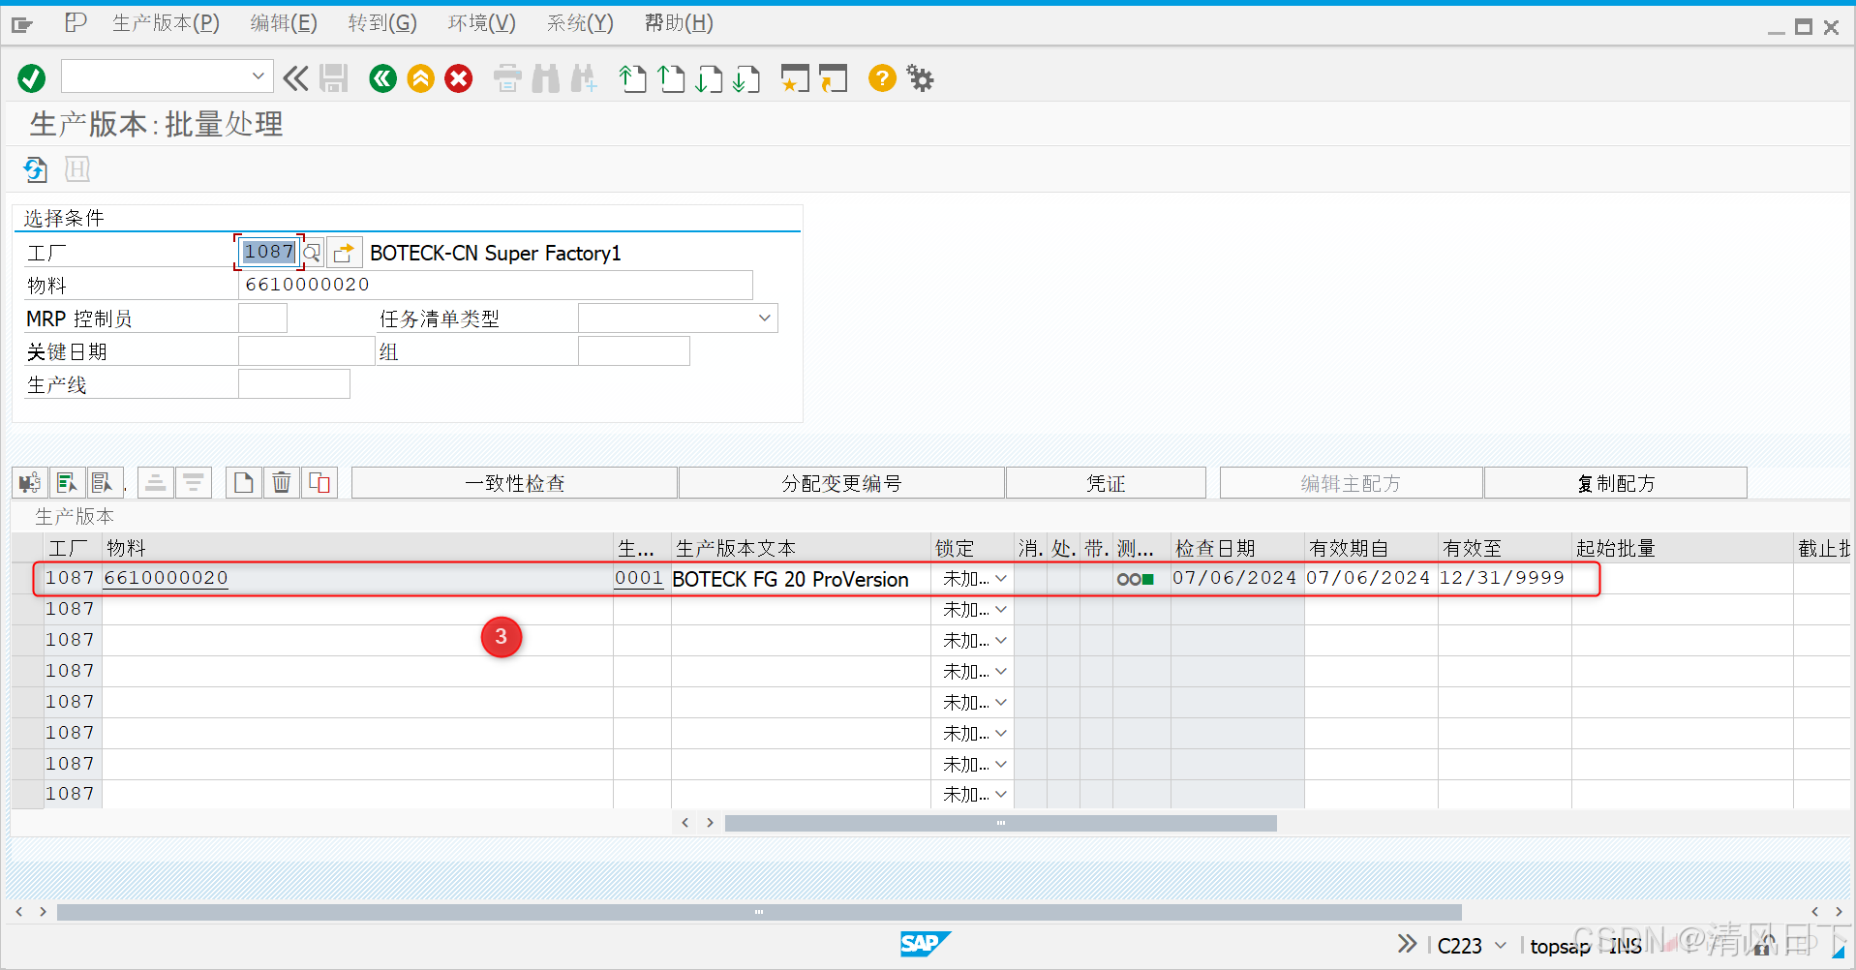This screenshot has width=1856, height=970.
Task: Click the 物料 input field with 6610000020
Action: (x=495, y=285)
